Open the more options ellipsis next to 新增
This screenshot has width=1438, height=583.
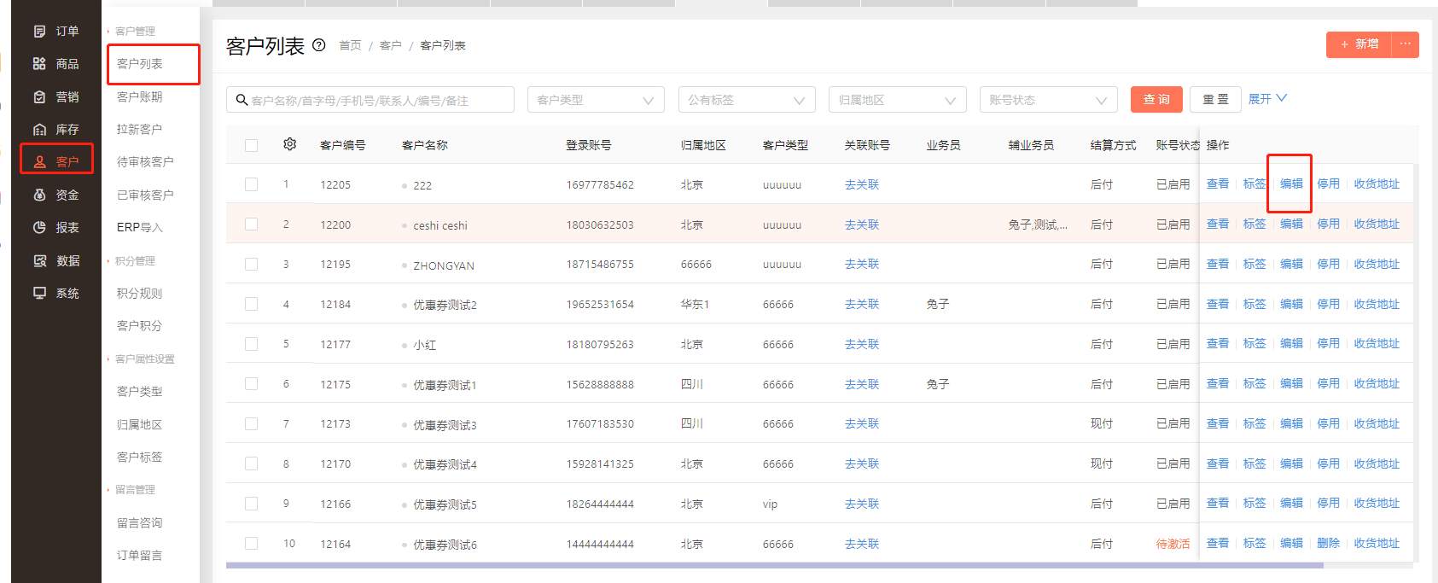[x=1405, y=44]
